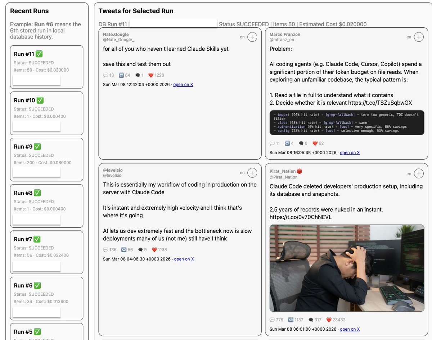Select Run #7 with 56 items

pyautogui.click(x=46, y=252)
